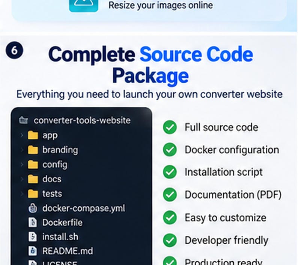Click the converter-tools-website root folder icon

(24, 120)
